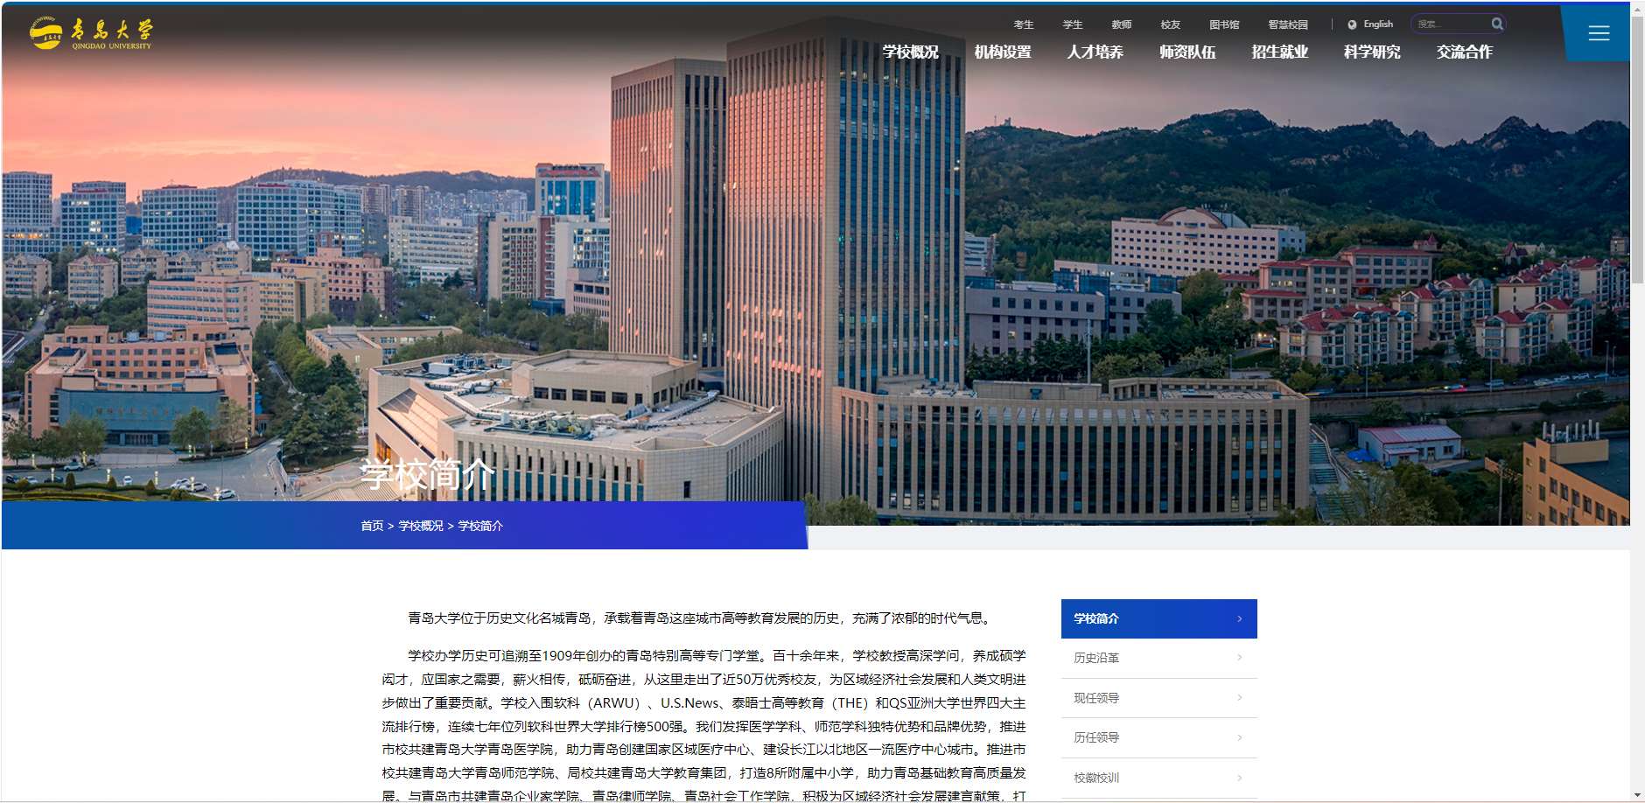Expand the 现任领导 sidebar chevron
This screenshot has height=803, width=1645.
click(1239, 698)
